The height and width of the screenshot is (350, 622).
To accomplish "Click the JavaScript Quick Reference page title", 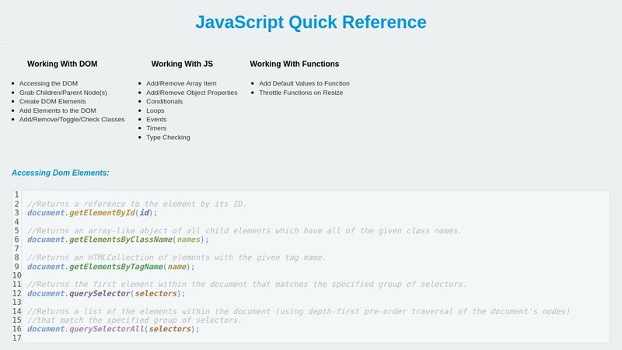I will (x=310, y=23).
